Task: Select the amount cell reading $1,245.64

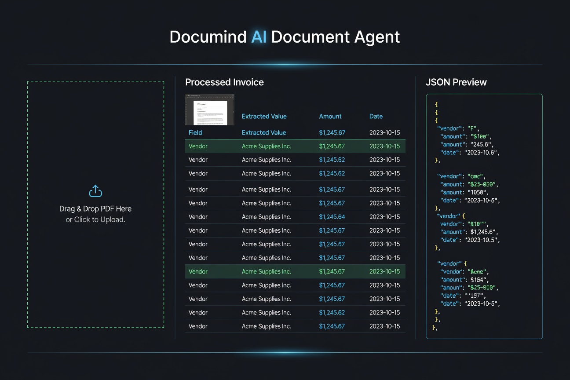Action: click(332, 217)
